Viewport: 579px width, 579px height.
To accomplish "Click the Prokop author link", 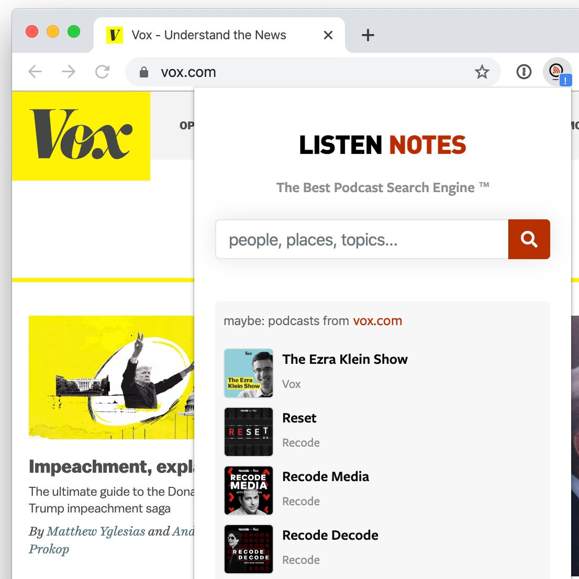I will click(x=49, y=550).
